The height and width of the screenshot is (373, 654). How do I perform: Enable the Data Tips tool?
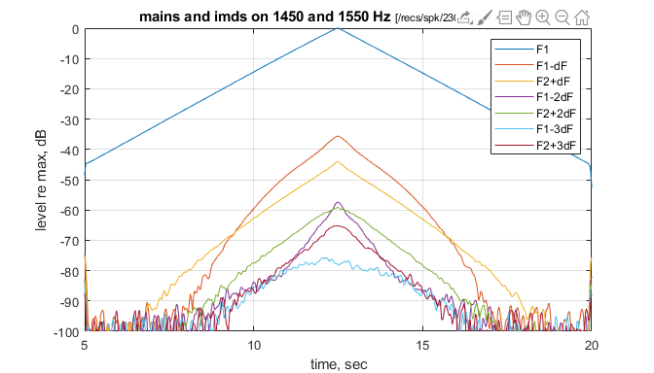(x=504, y=17)
